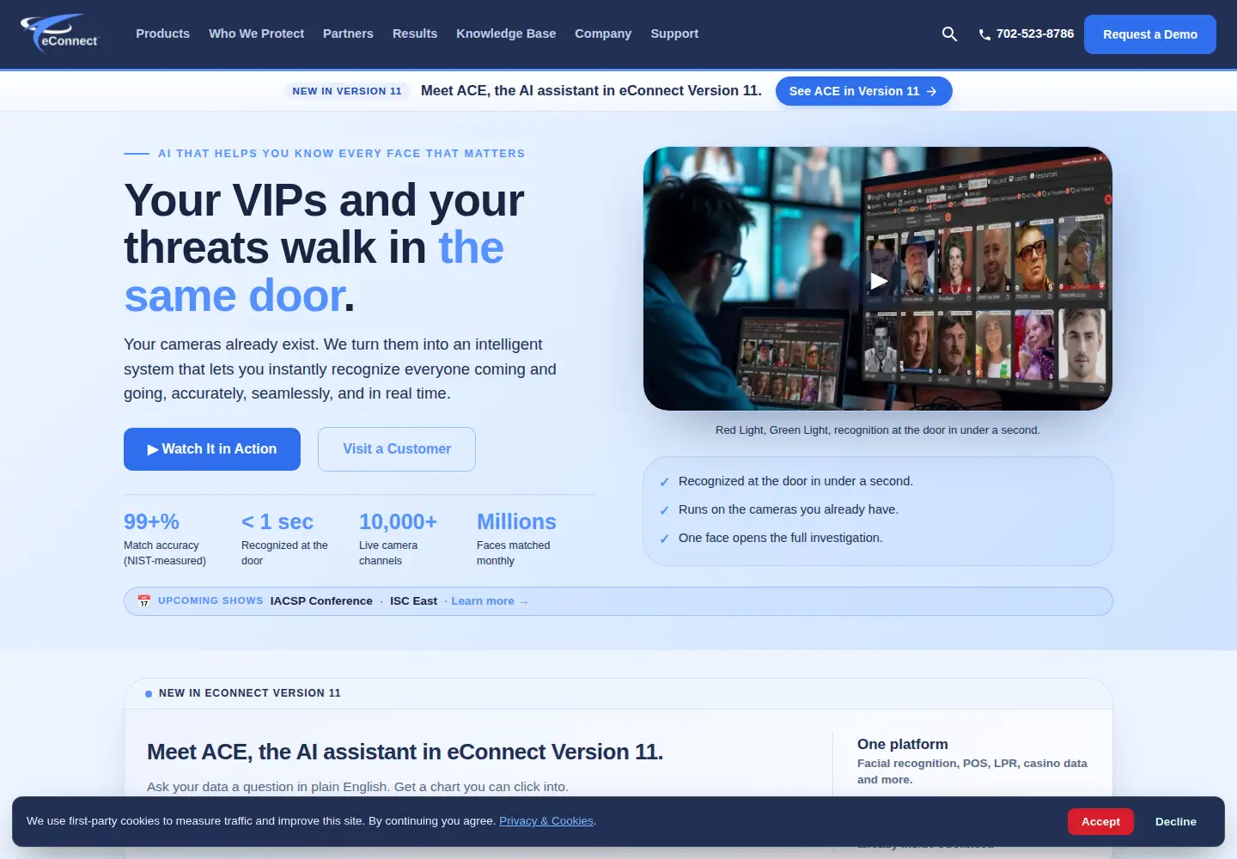This screenshot has height=859, width=1237.
Task: Click See ACE in Version 11 button
Action: [x=863, y=91]
